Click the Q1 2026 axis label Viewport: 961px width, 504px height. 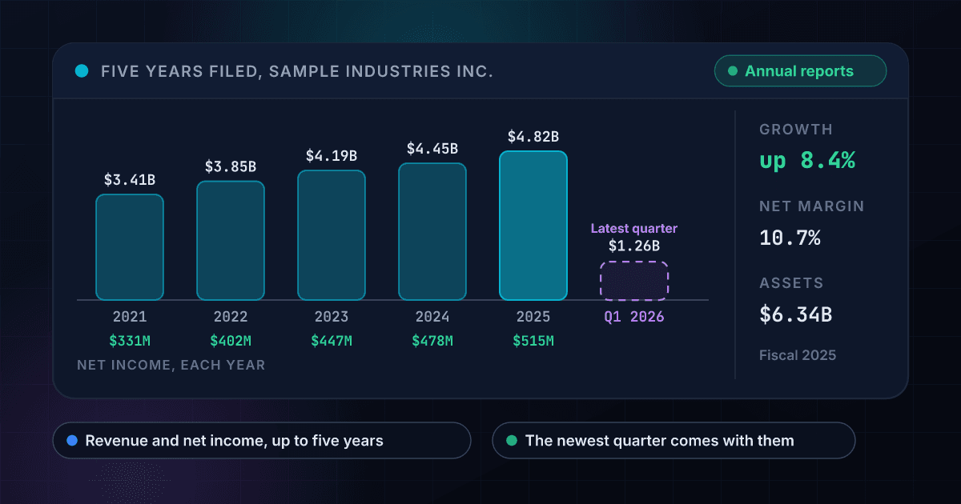coord(634,317)
